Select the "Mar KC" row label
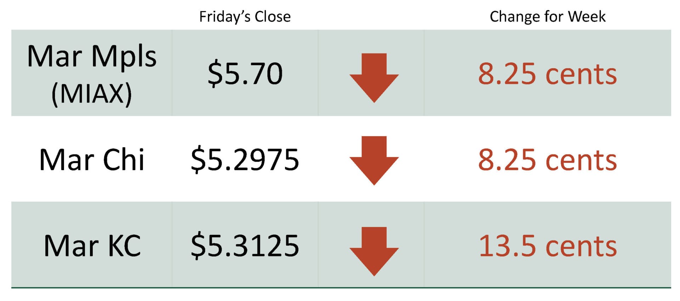Screen dimensions: 680x301 point(92,246)
